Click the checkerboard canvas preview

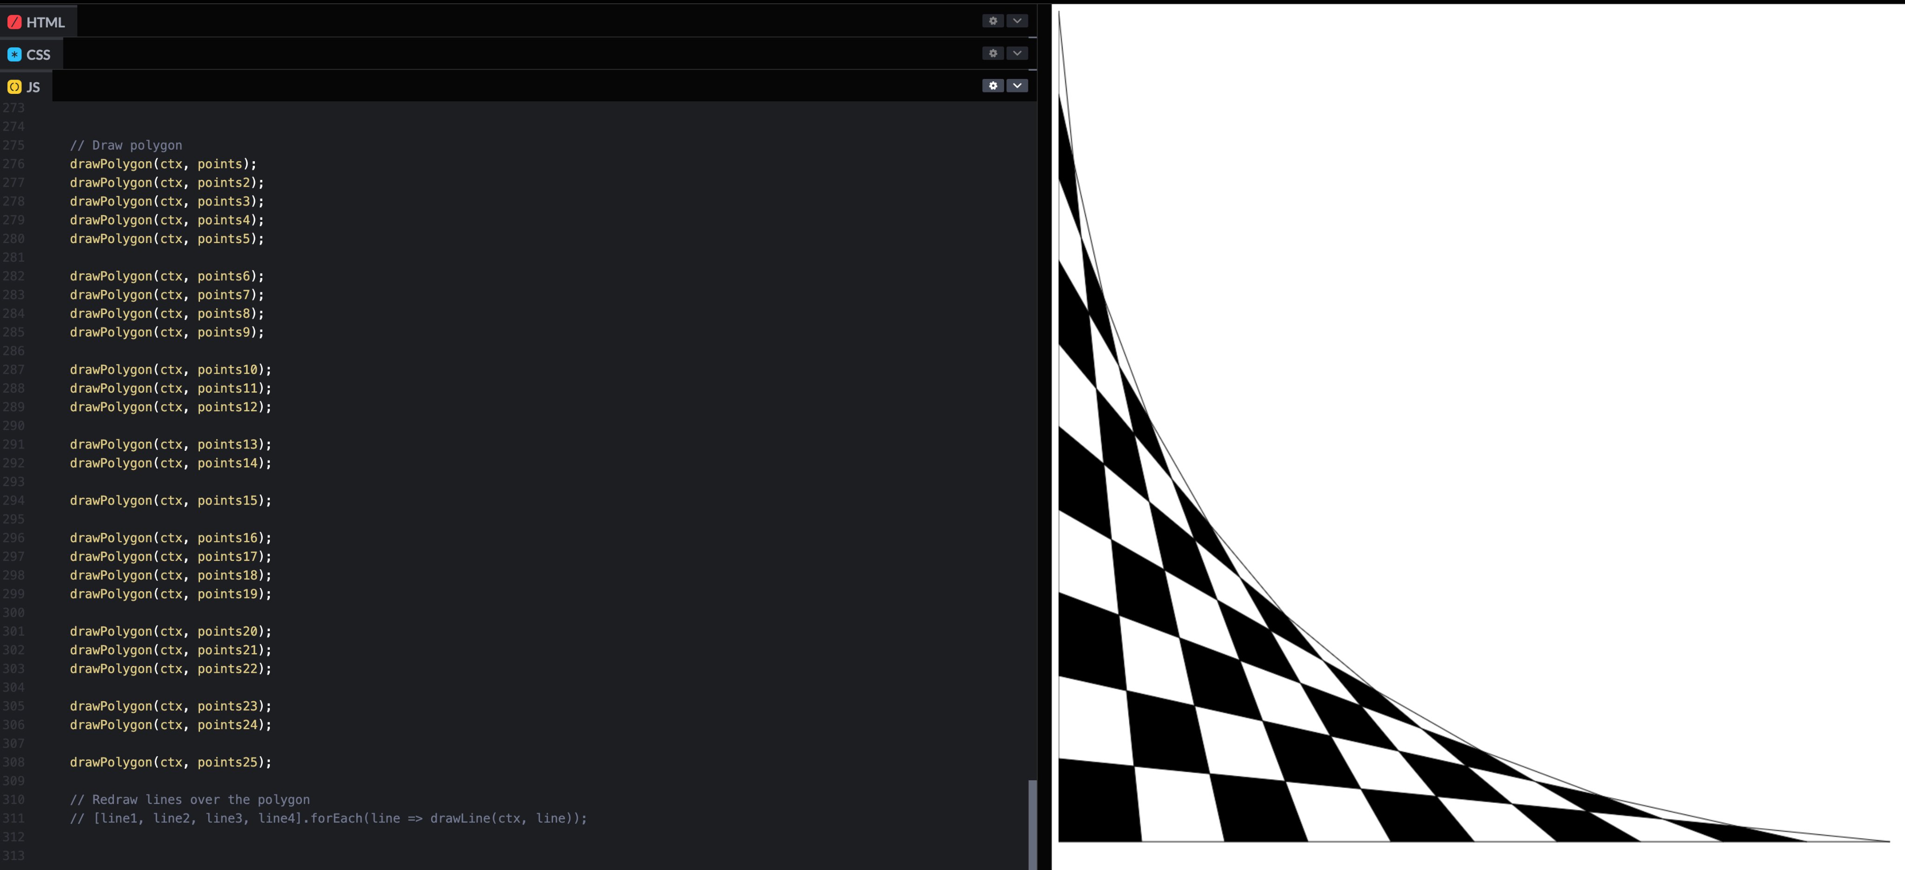pos(1474,427)
